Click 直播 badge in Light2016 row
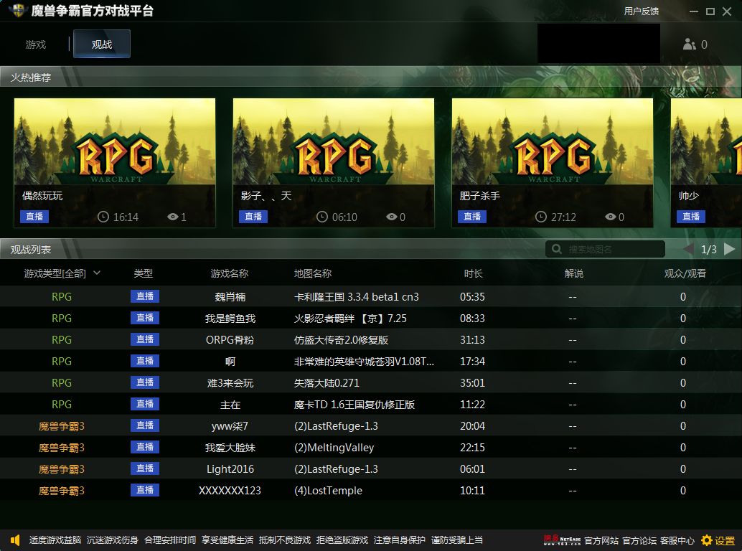The height and width of the screenshot is (551, 742). (145, 468)
